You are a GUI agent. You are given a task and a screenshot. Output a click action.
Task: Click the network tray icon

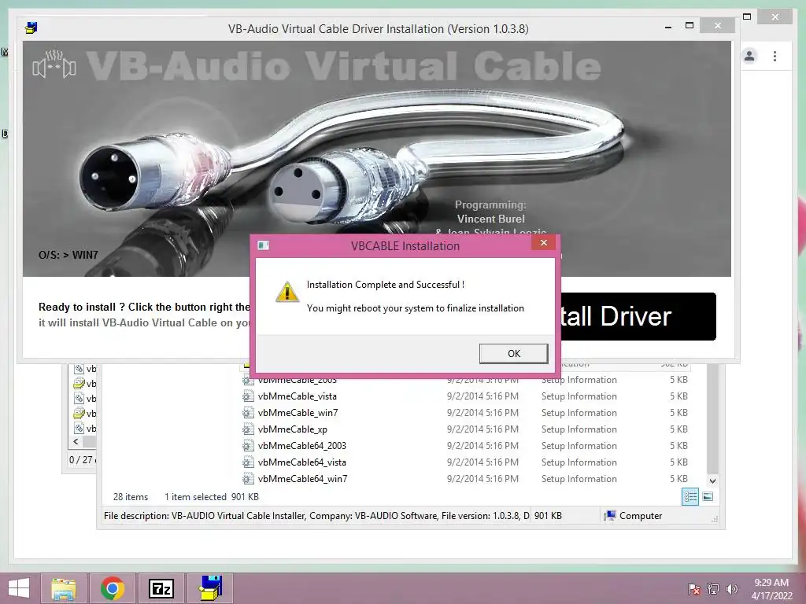tap(713, 589)
